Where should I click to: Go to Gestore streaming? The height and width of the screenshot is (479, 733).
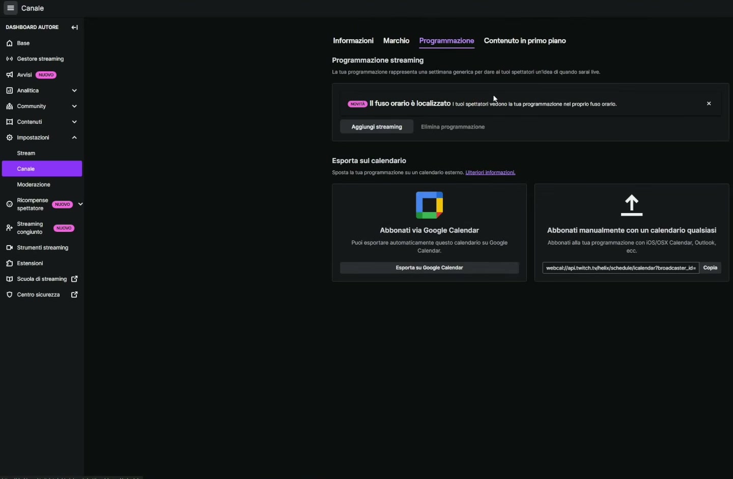[42, 59]
